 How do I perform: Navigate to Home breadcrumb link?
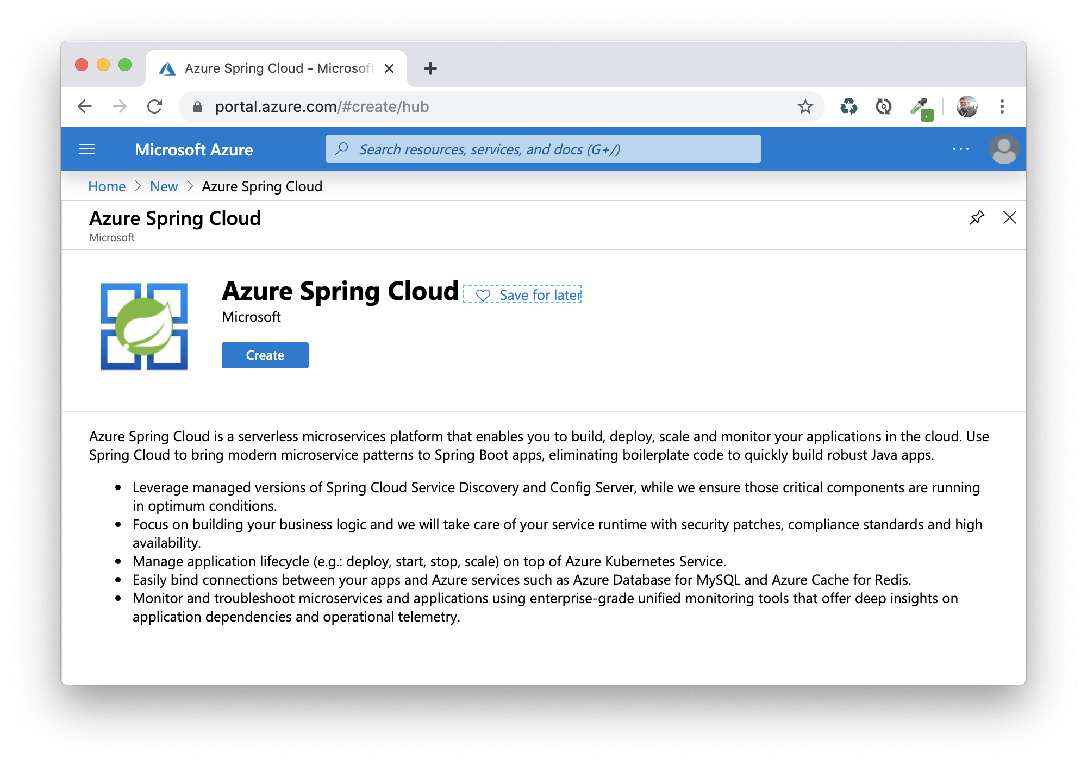point(107,186)
